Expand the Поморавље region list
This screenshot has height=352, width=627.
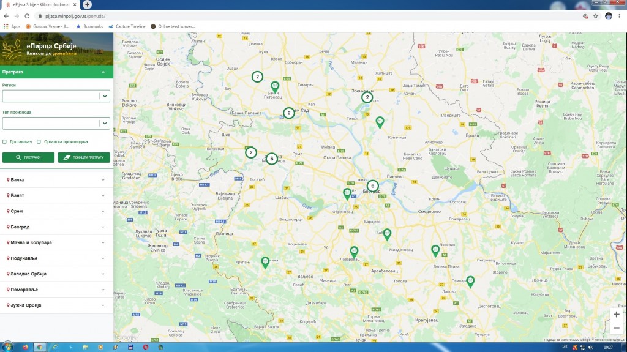pyautogui.click(x=56, y=289)
